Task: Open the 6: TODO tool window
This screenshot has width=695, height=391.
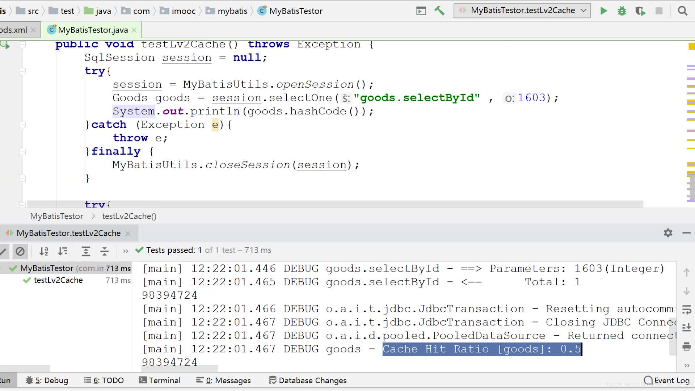Action: click(x=104, y=380)
